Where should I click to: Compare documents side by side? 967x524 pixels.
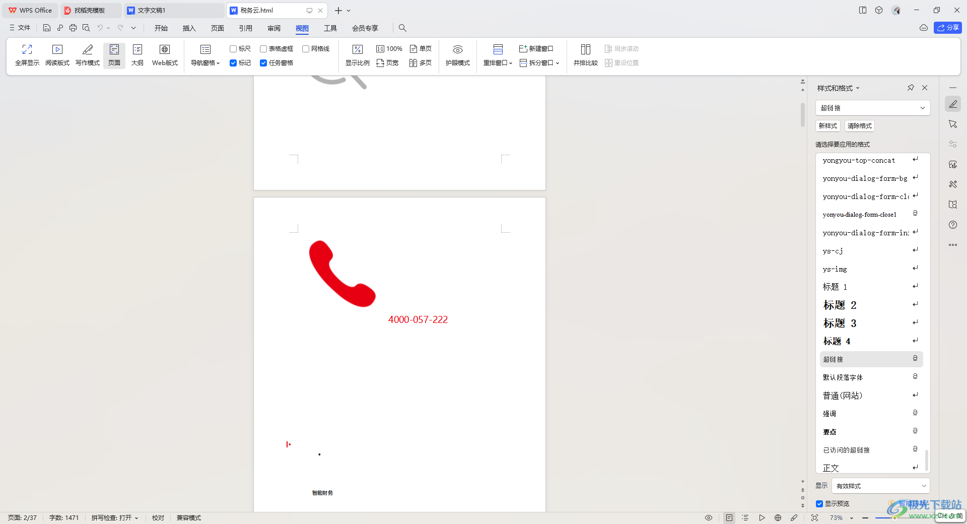[586, 55]
